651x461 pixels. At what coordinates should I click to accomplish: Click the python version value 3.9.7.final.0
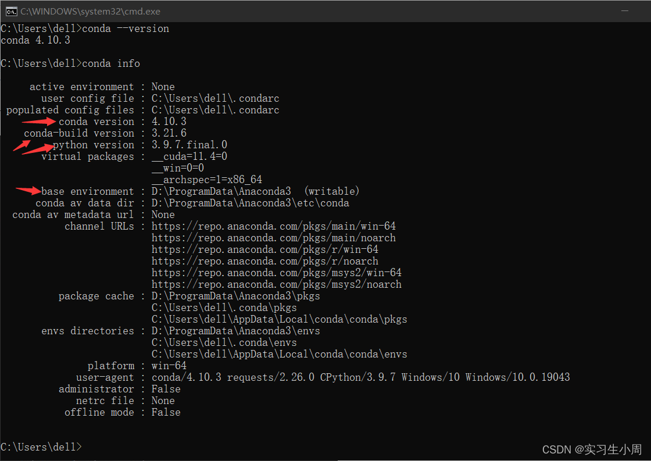pyautogui.click(x=189, y=145)
